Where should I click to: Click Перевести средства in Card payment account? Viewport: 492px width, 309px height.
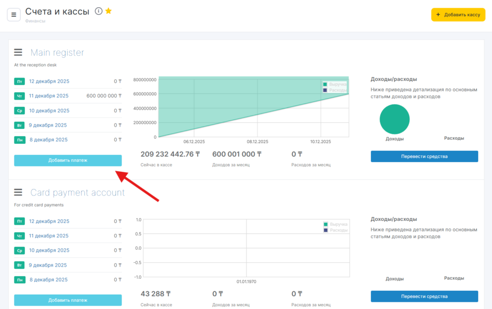pos(424,296)
